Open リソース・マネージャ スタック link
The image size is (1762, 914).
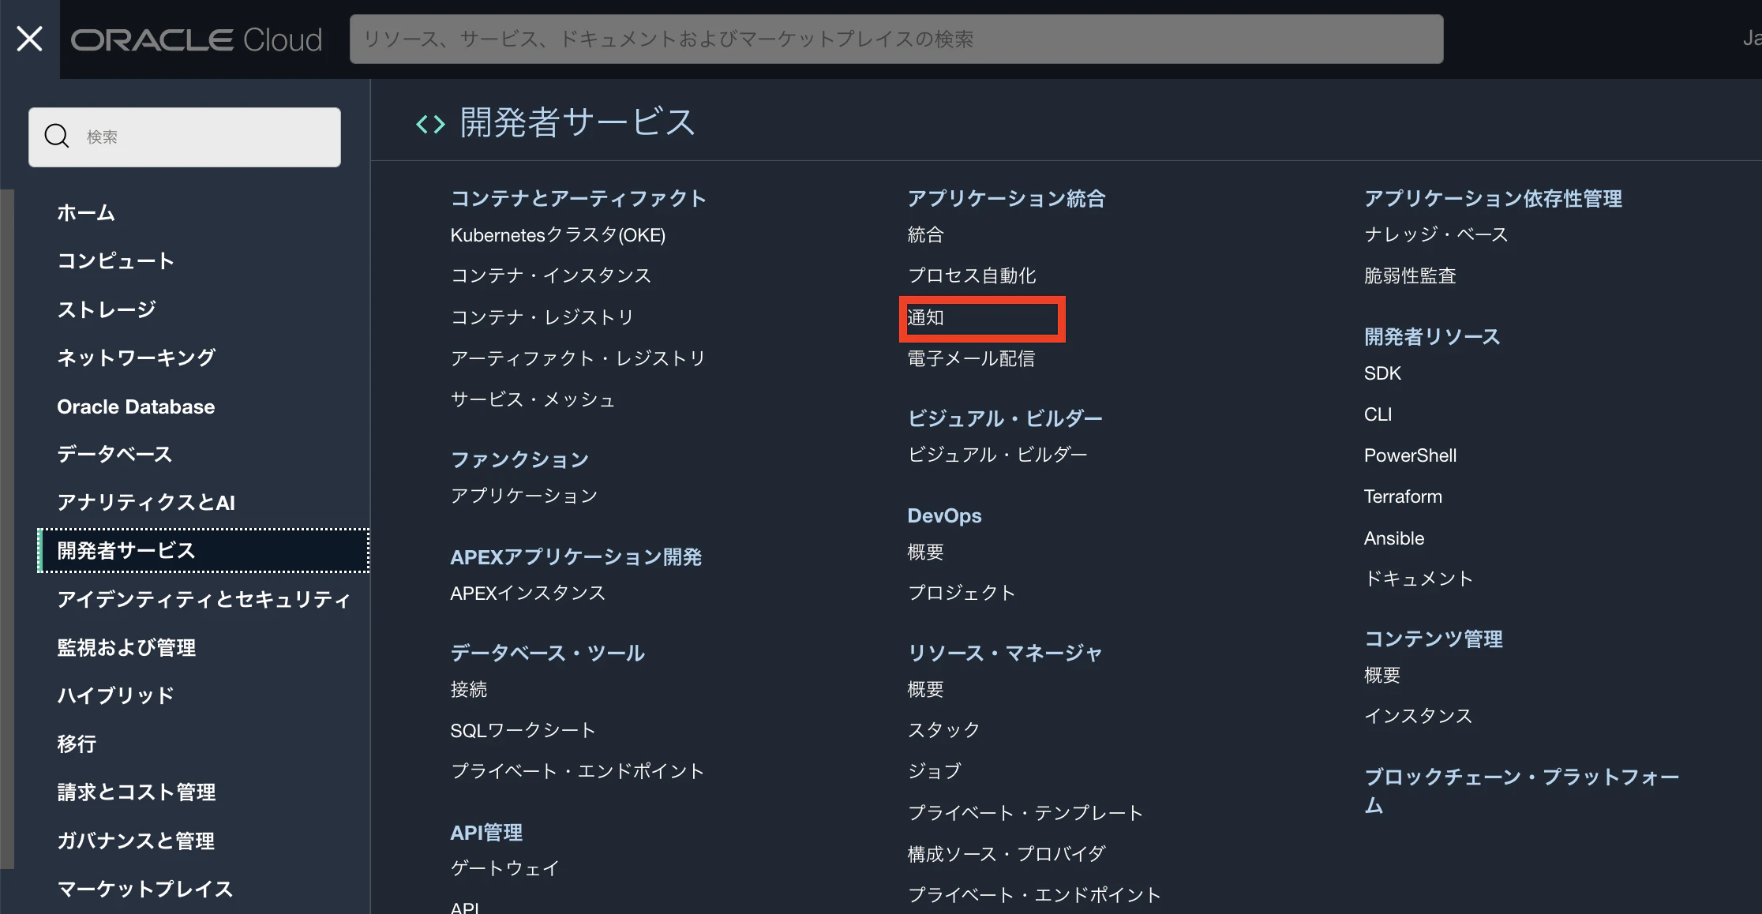[x=943, y=730]
